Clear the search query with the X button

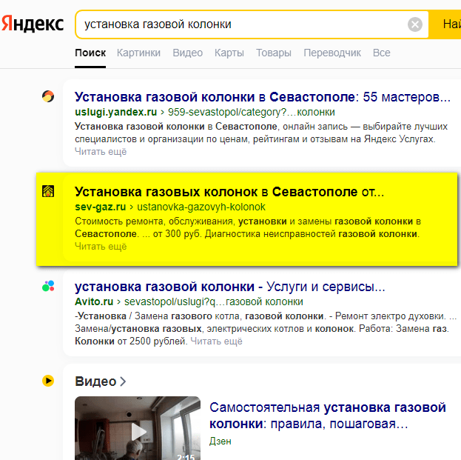(415, 24)
